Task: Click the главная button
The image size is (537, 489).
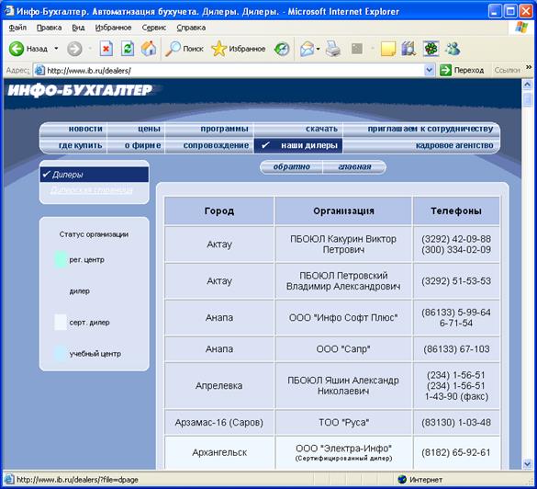Action: click(x=354, y=167)
